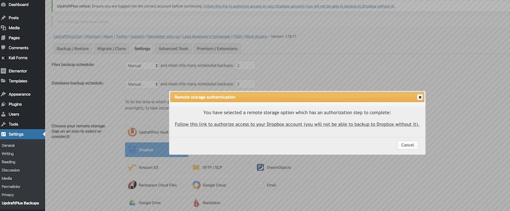This screenshot has height=211, width=510.
Task: Open Media item under Settings submenu
Action: 7,178
